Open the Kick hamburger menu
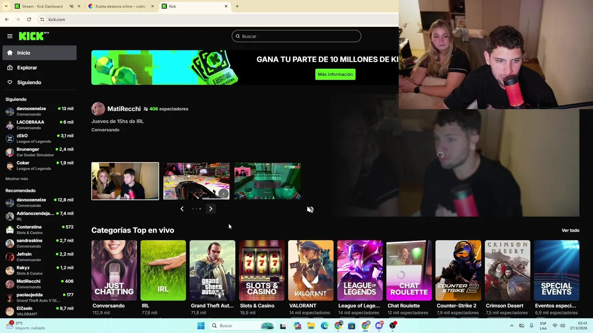Viewport: 593px width, 333px height. 10,36
